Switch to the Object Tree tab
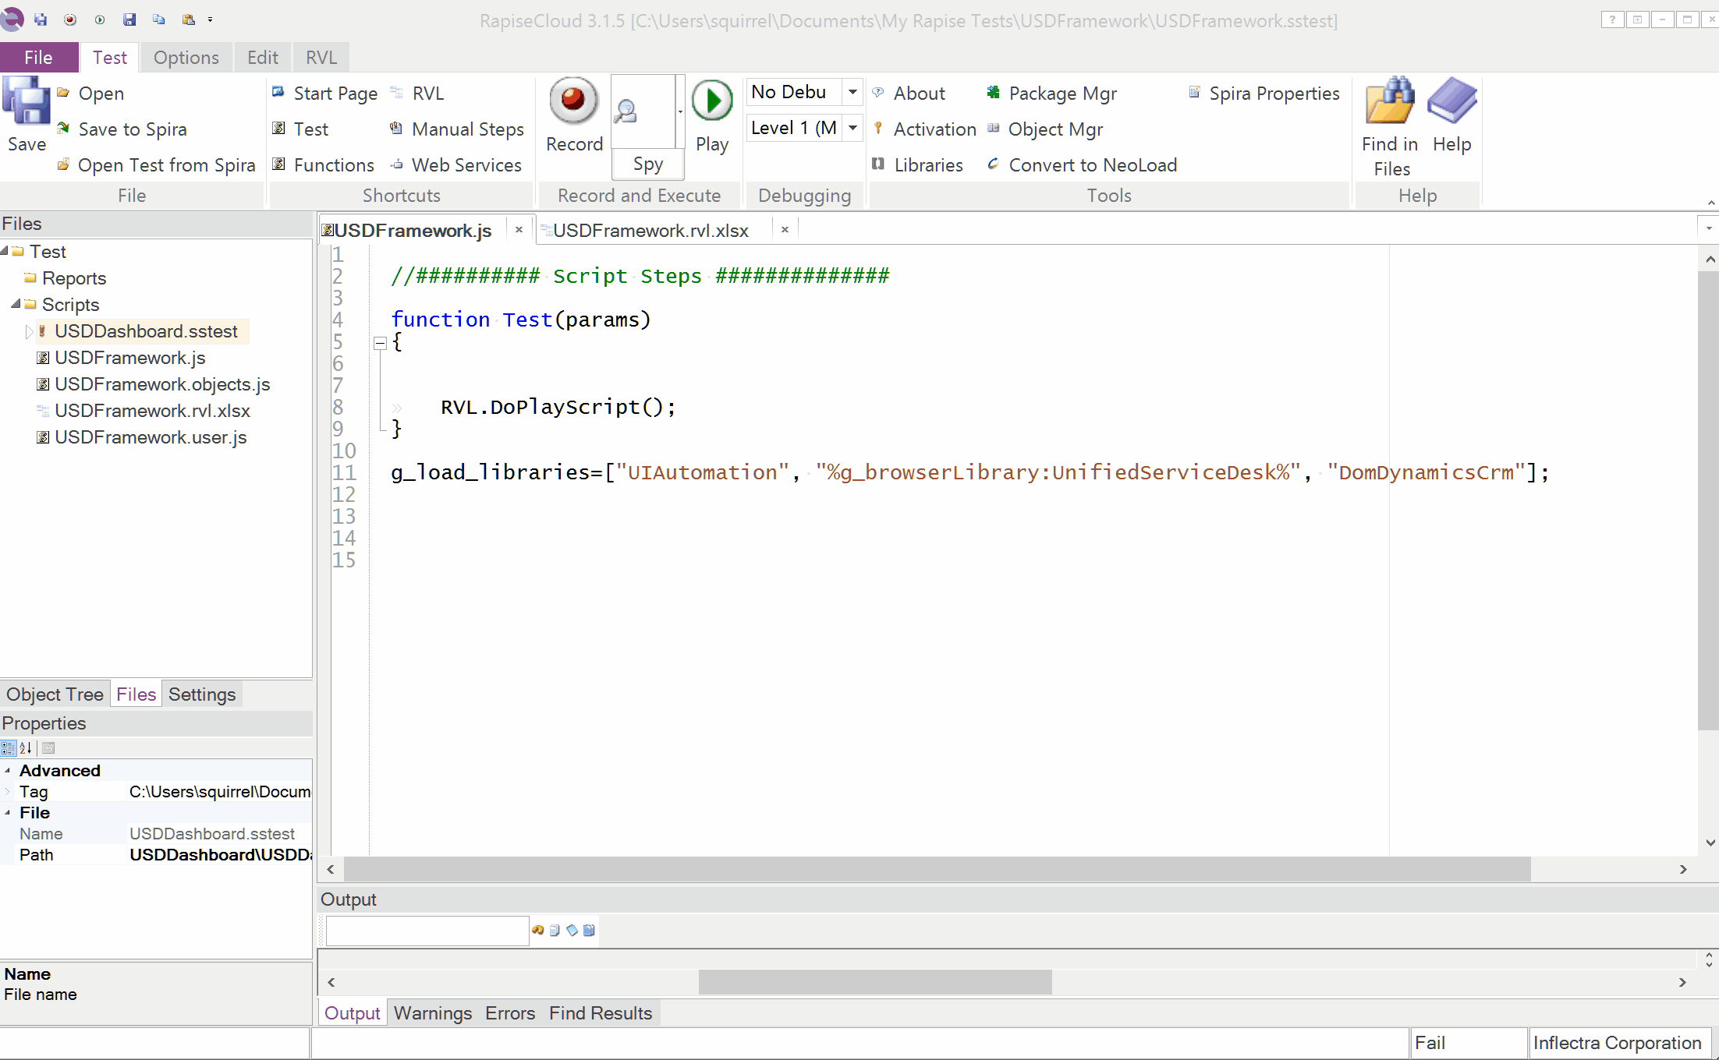 click(55, 694)
